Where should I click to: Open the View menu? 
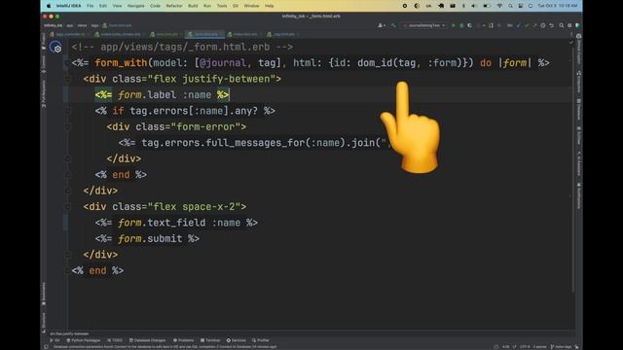pos(117,6)
